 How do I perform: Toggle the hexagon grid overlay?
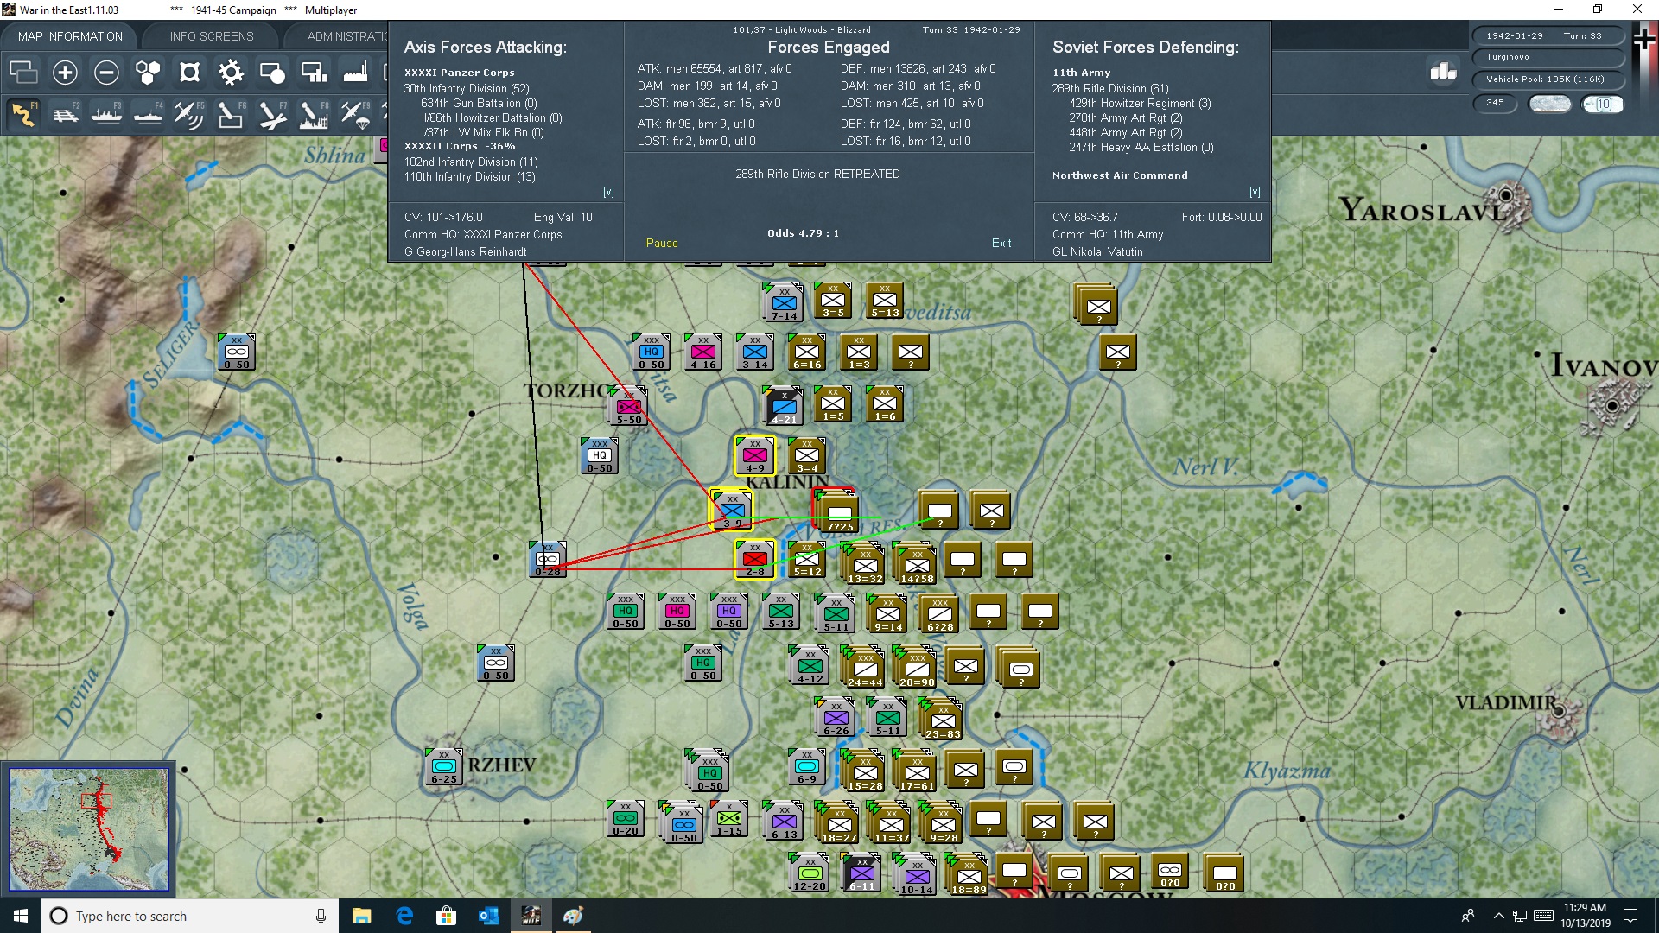pos(148,73)
